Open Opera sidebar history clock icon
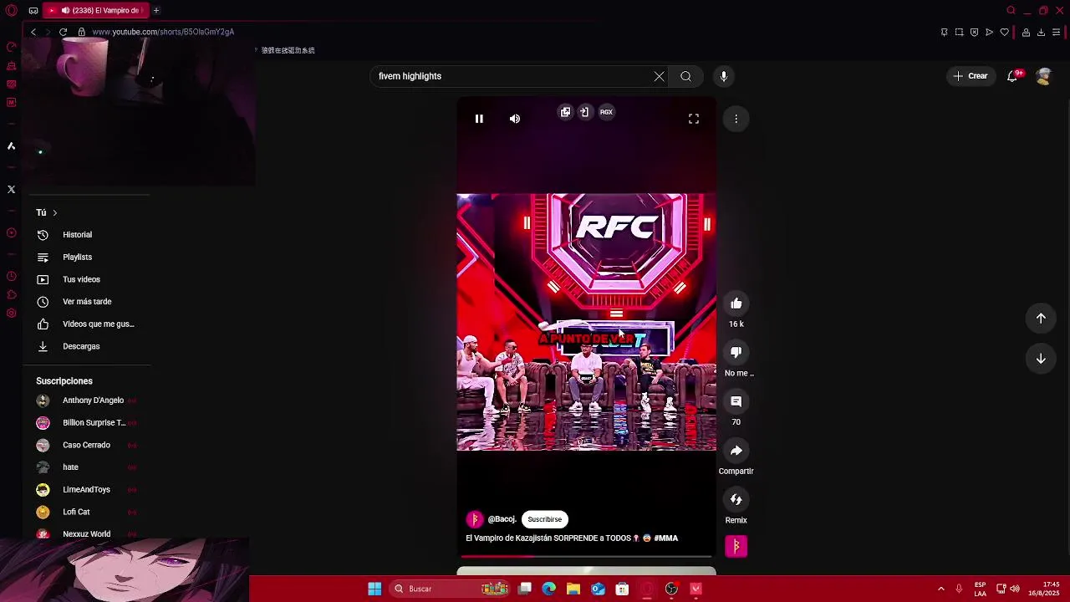Viewport: 1070px width, 602px height. (11, 276)
